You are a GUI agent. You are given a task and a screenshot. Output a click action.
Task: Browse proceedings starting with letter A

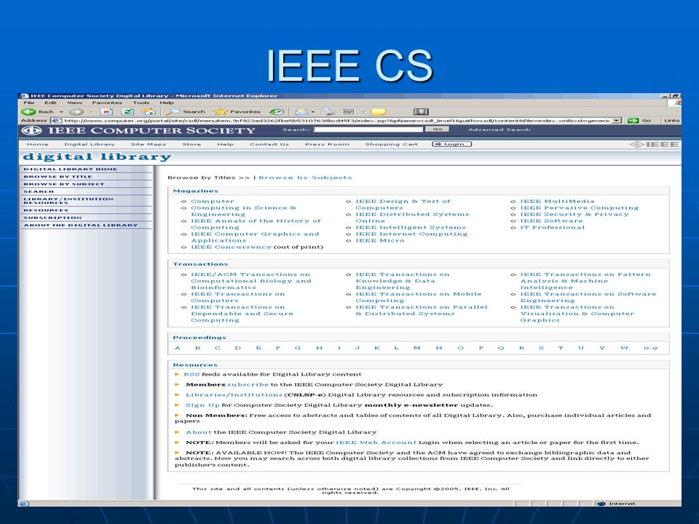(x=178, y=348)
